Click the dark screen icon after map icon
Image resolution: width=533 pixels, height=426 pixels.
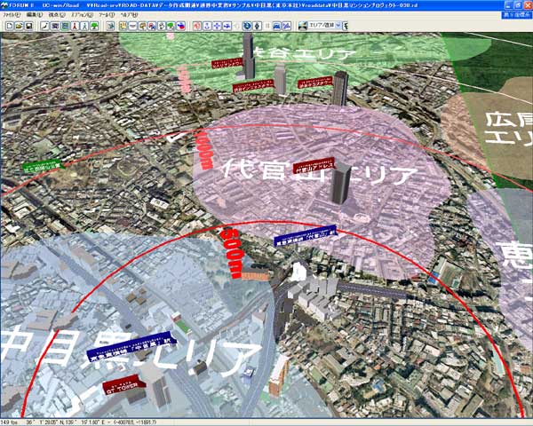click(x=55, y=26)
